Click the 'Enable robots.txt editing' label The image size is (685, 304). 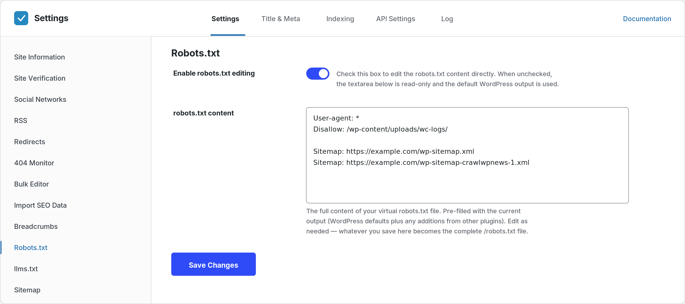(x=214, y=73)
